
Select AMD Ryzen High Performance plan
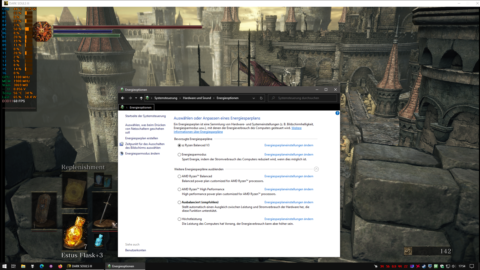[x=179, y=189]
